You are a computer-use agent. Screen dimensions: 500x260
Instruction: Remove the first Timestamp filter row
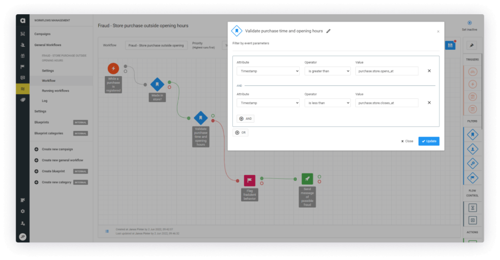429,71
